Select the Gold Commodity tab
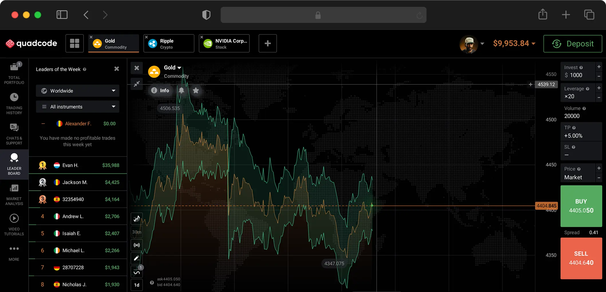 tap(114, 44)
